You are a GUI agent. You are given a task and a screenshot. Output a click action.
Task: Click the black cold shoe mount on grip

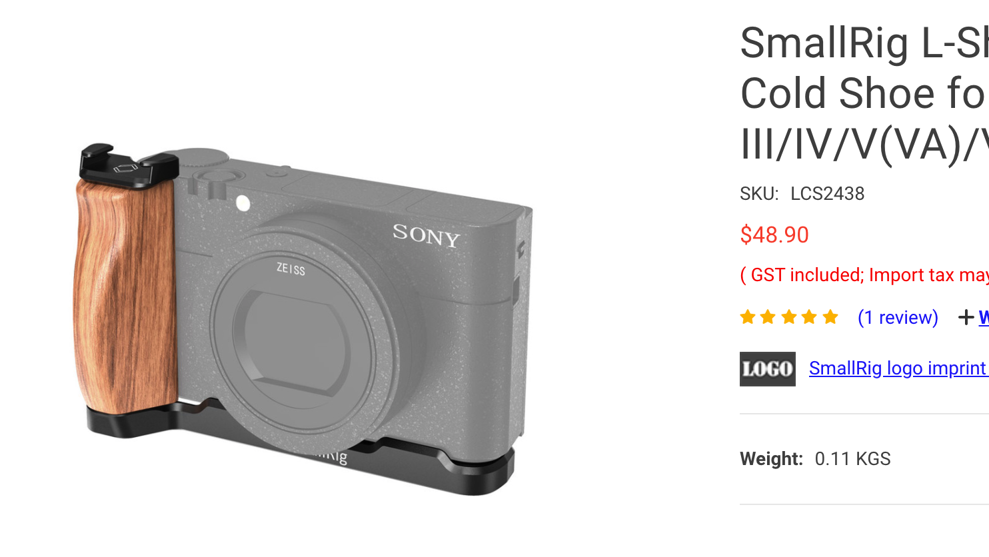129,165
